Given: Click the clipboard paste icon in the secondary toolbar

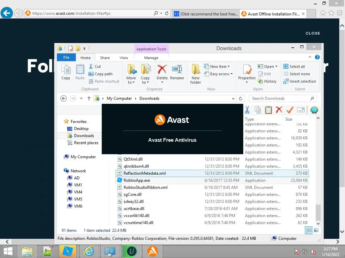Looking at the screenshot, I should point(268,110).
